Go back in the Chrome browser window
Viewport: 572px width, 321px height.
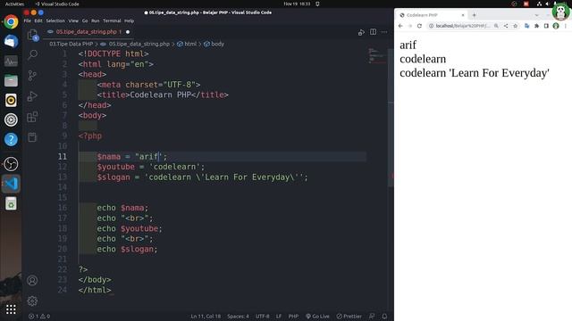pyautogui.click(x=400, y=26)
